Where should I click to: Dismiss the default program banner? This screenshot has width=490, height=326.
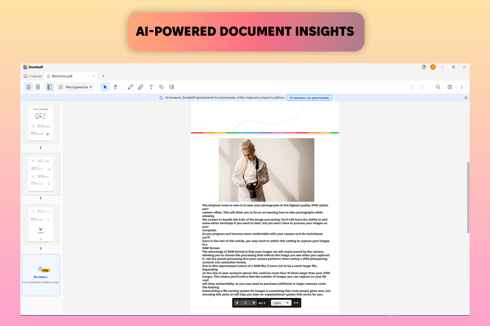point(465,98)
